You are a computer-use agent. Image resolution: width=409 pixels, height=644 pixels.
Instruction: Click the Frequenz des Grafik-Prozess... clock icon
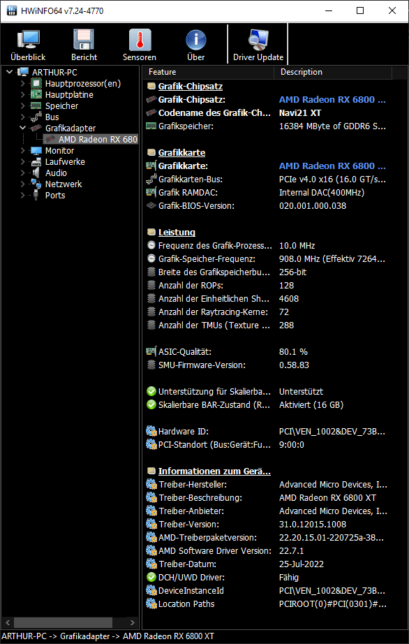click(151, 246)
